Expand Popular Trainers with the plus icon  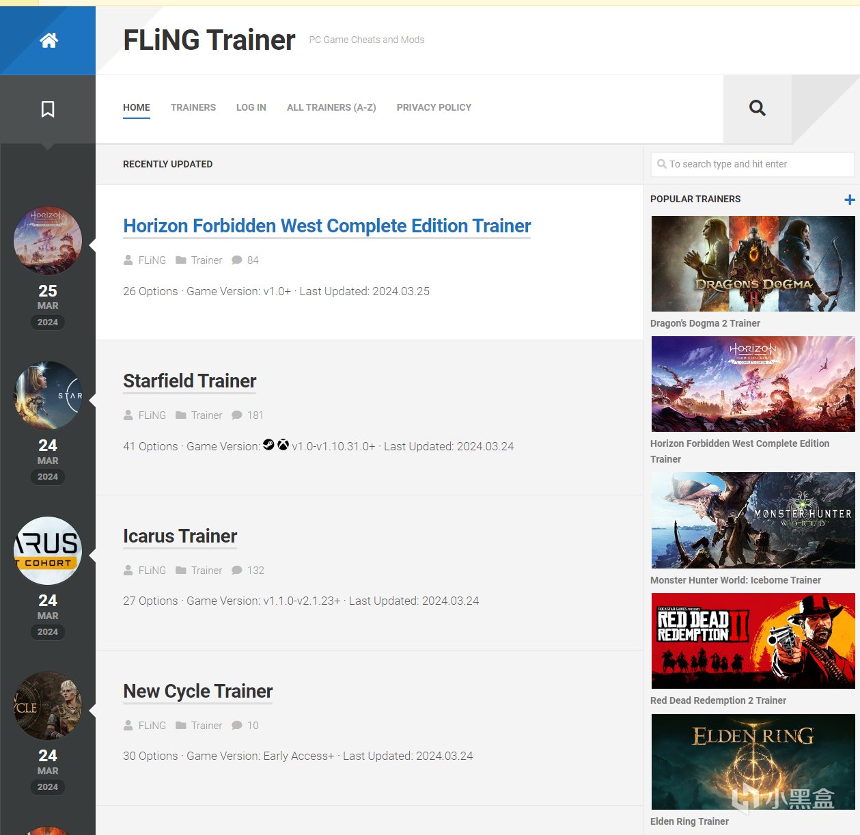pos(849,200)
